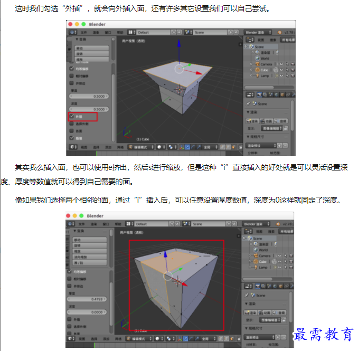Click 3D manipulator toggle icon in upper viewport header
Screen dimensions: 358x351
pos(182,147)
